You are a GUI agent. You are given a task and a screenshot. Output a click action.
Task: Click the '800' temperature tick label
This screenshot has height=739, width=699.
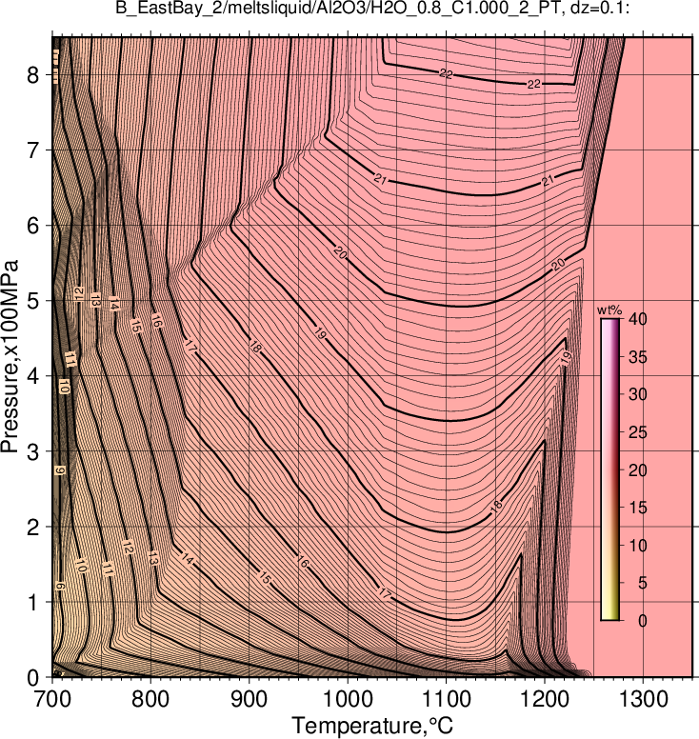(150, 699)
